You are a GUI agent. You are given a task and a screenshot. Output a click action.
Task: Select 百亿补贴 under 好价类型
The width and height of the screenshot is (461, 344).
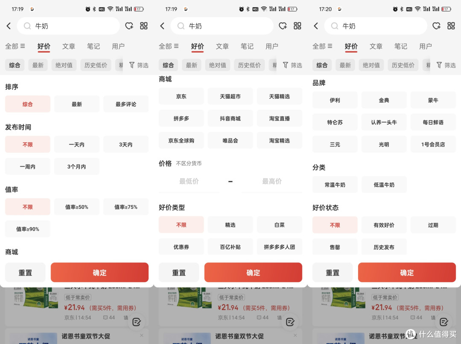point(230,247)
